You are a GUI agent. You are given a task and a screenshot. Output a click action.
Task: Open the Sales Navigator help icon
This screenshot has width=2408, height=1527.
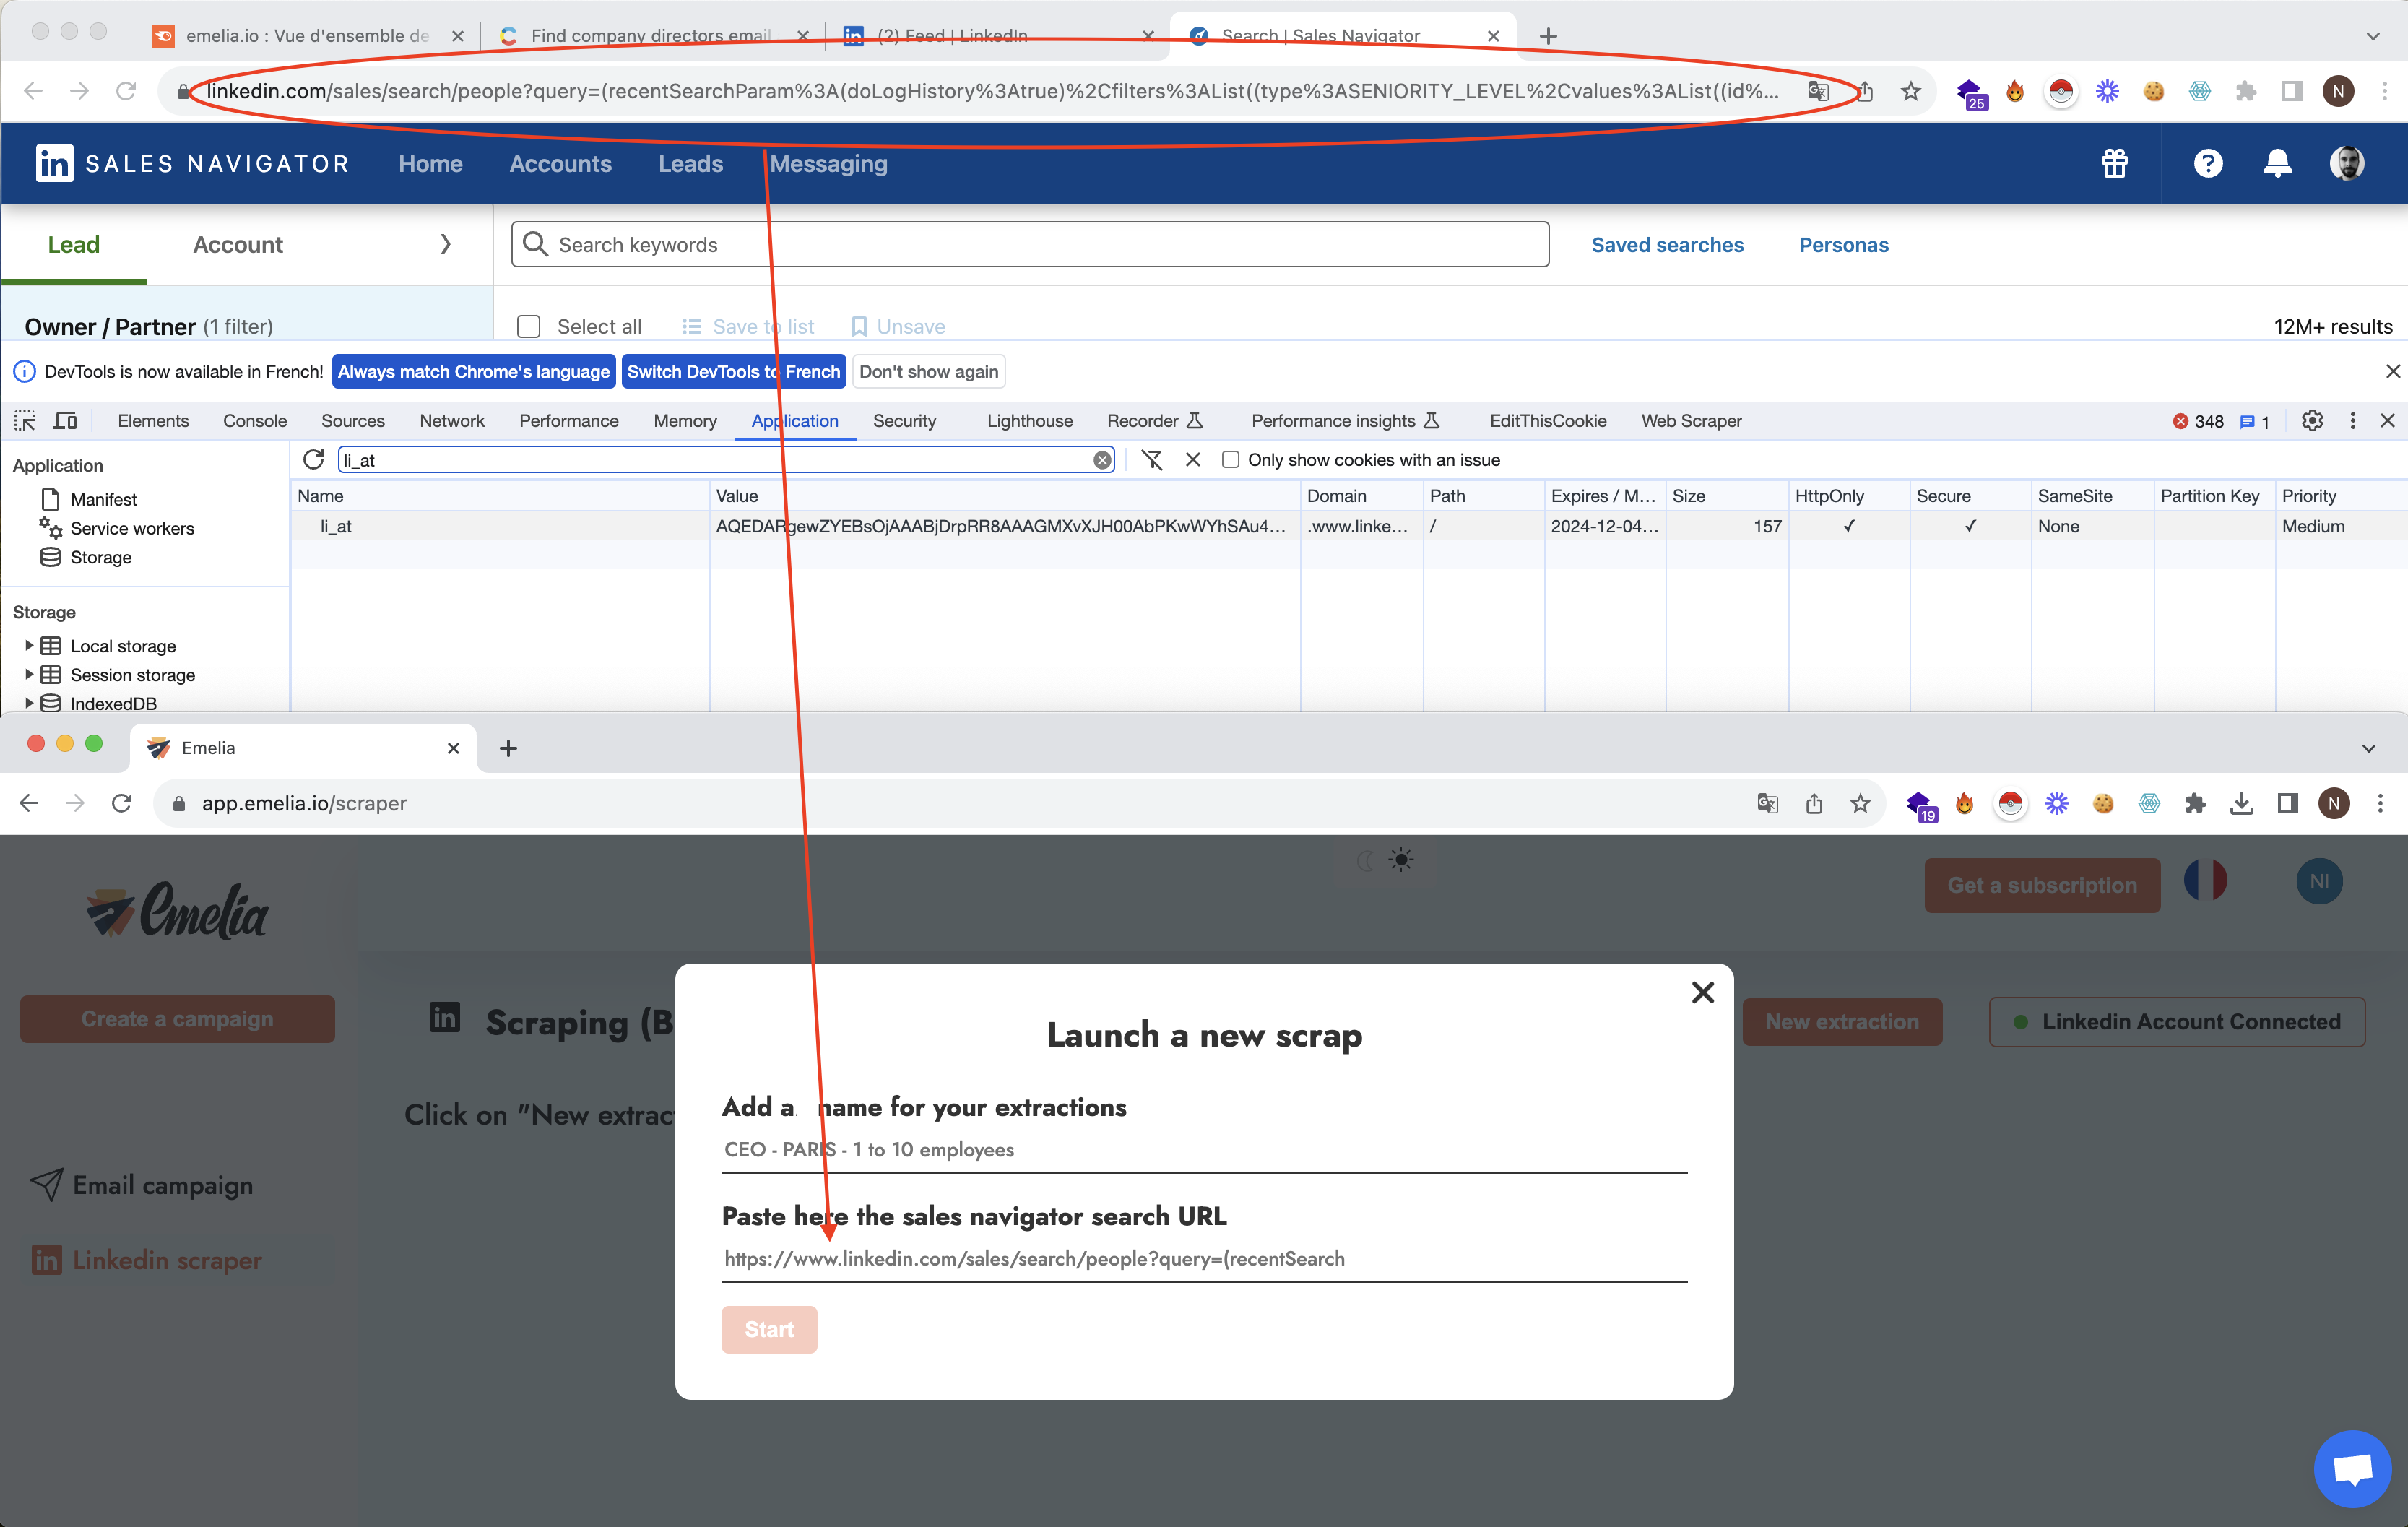point(2208,163)
